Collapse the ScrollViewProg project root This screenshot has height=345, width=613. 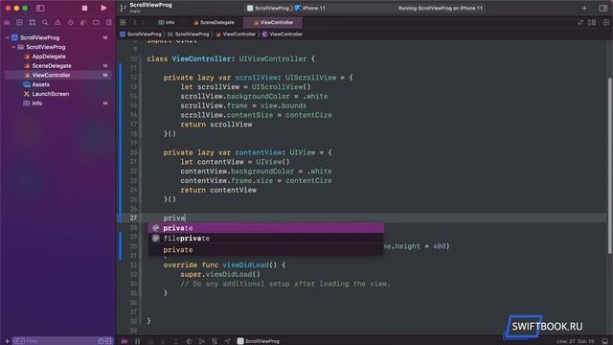(x=8, y=37)
